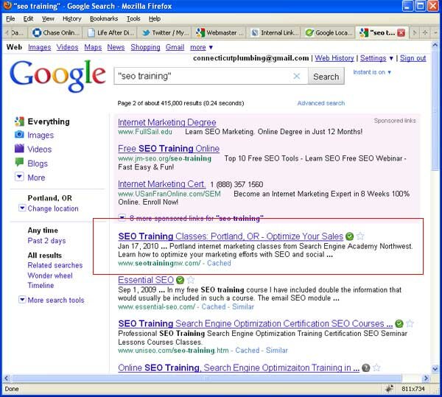
Task: Open the File menu
Action: (x=10, y=18)
